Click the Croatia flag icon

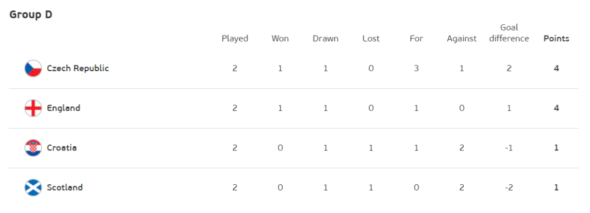coord(33,148)
